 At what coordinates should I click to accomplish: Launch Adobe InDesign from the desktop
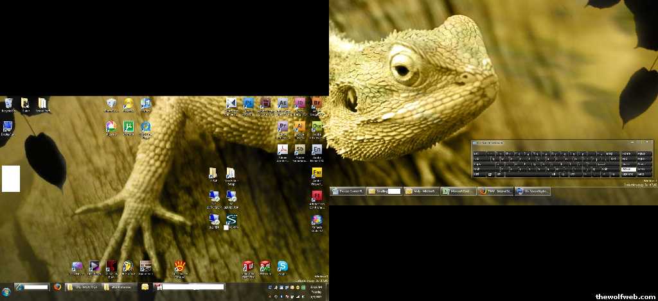pyautogui.click(x=299, y=103)
